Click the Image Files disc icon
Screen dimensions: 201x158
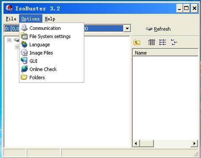pos(24,53)
